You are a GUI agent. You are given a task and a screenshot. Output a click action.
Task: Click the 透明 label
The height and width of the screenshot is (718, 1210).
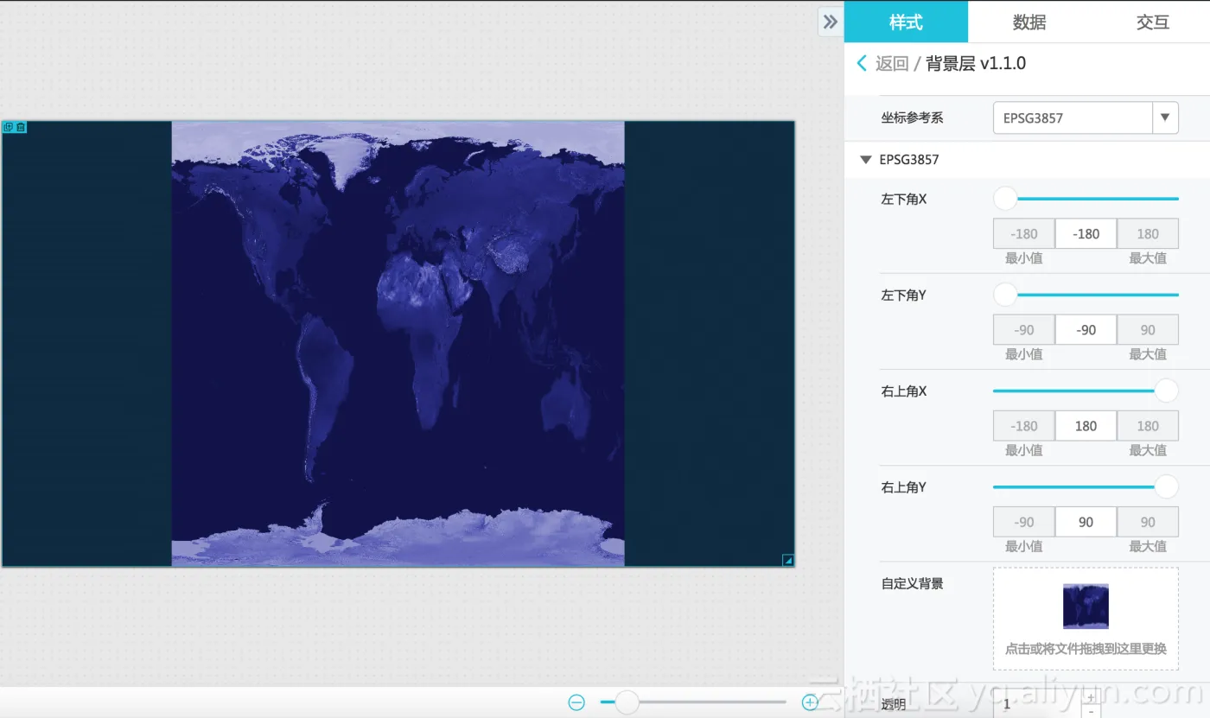[894, 705]
